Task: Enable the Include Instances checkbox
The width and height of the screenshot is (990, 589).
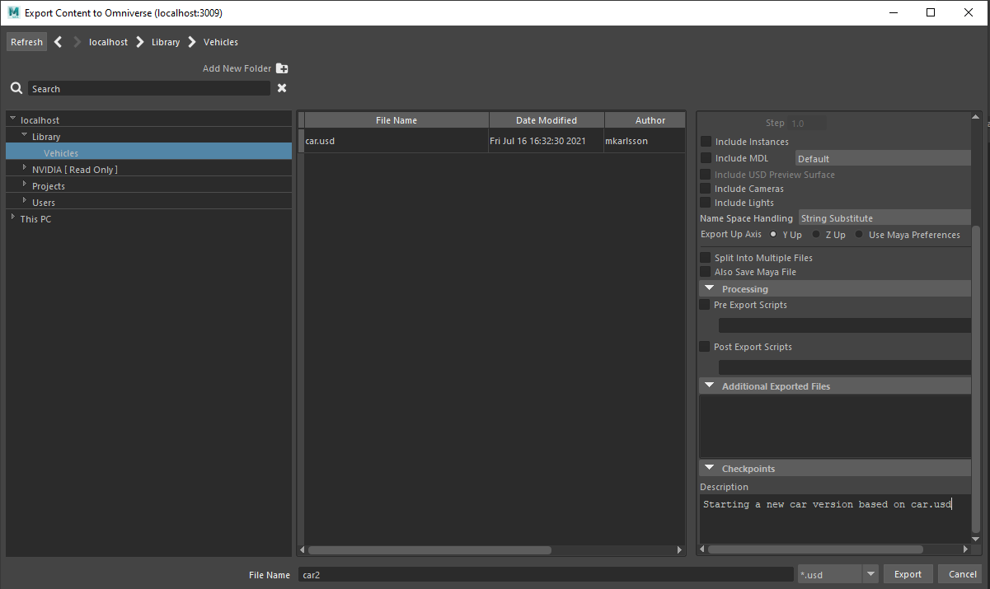Action: (x=705, y=142)
